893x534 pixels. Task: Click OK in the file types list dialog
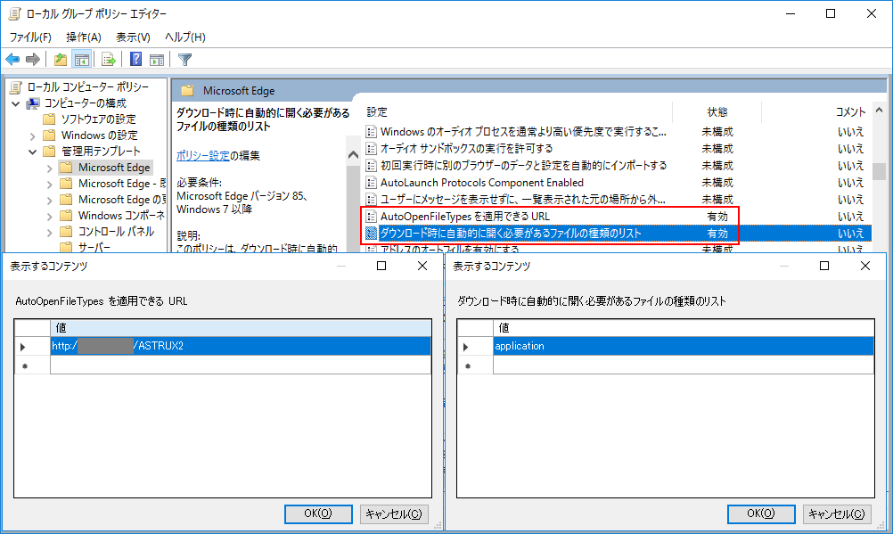coord(761,513)
